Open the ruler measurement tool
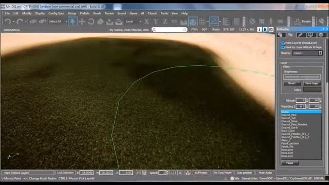 click(226, 22)
